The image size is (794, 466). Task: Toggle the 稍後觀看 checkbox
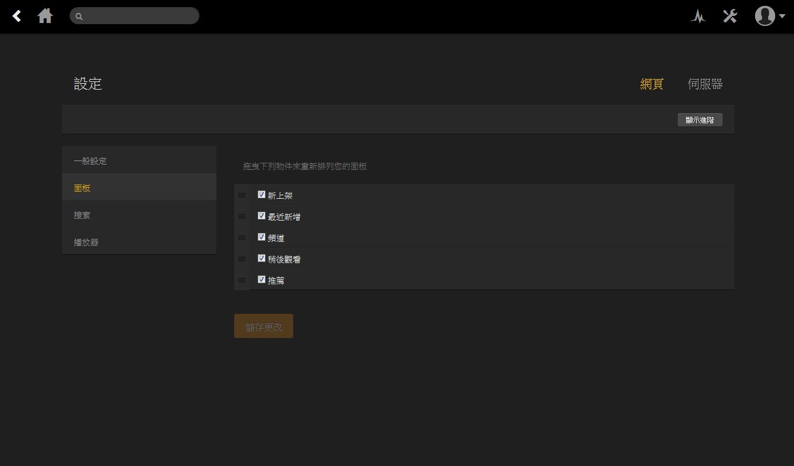coord(261,258)
